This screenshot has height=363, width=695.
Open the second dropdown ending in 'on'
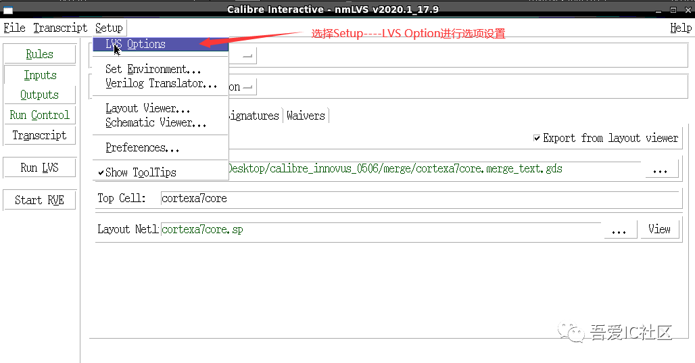coord(242,87)
